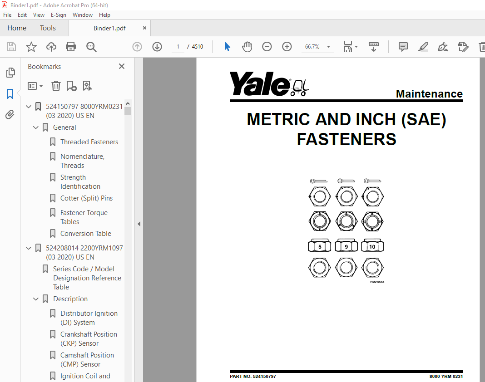Open the Edit menu
Image resolution: width=485 pixels, height=382 pixels.
pyautogui.click(x=22, y=15)
